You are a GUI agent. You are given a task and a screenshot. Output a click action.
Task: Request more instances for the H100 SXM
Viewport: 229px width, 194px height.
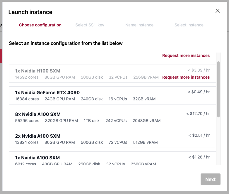(x=186, y=77)
